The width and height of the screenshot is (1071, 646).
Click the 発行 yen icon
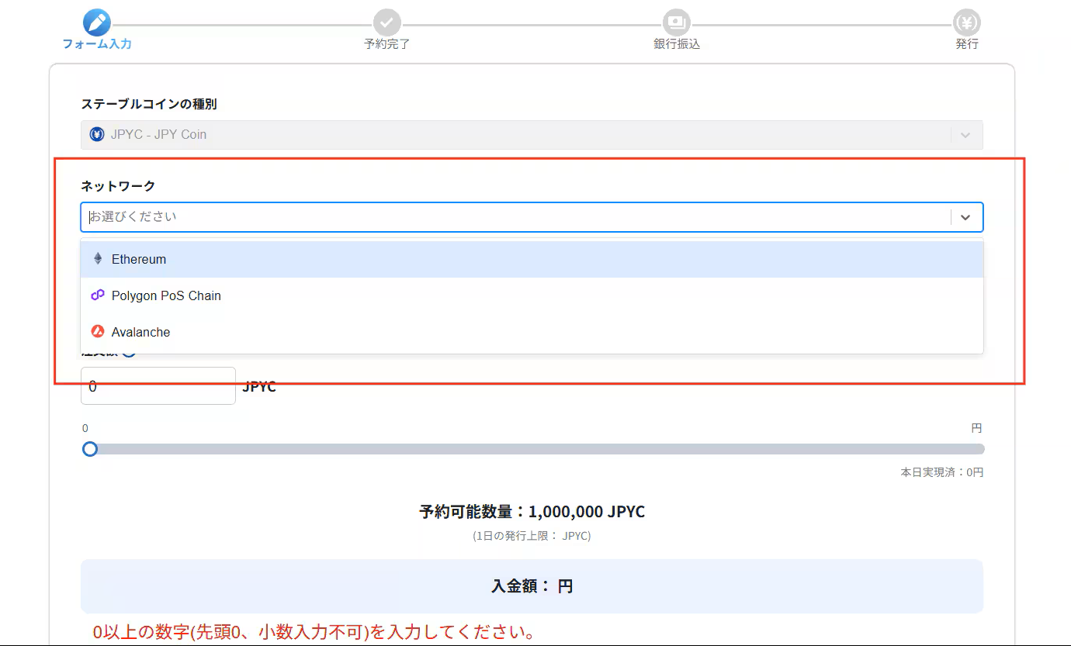pos(966,22)
